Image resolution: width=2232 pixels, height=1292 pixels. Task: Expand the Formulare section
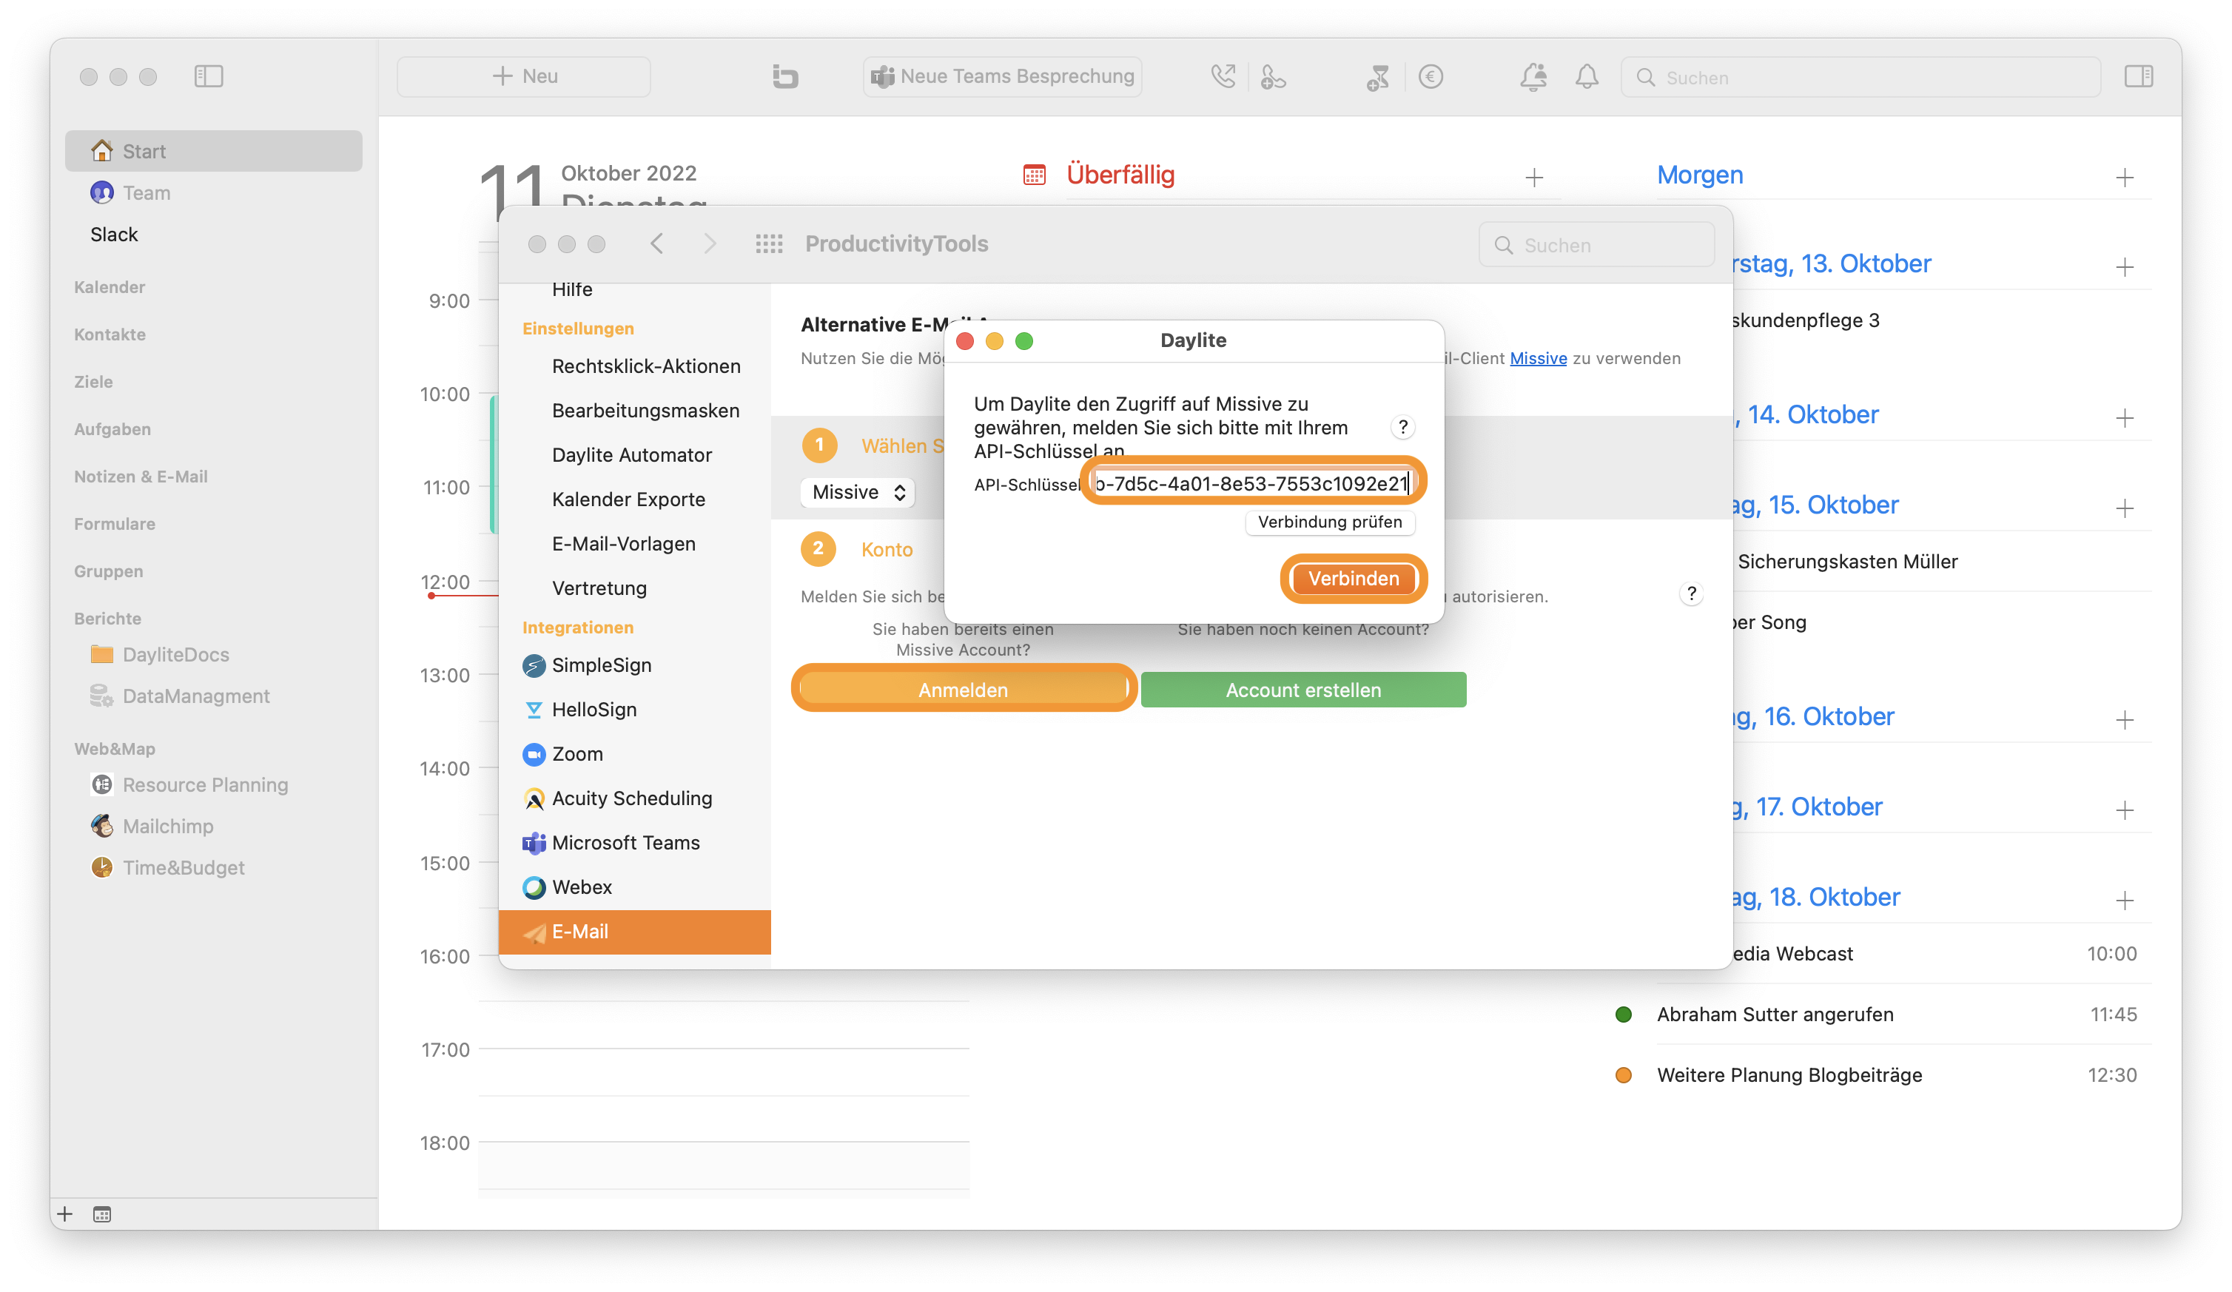(x=114, y=523)
